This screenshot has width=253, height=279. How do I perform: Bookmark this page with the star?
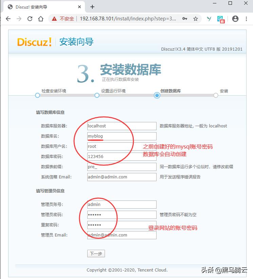196,19
